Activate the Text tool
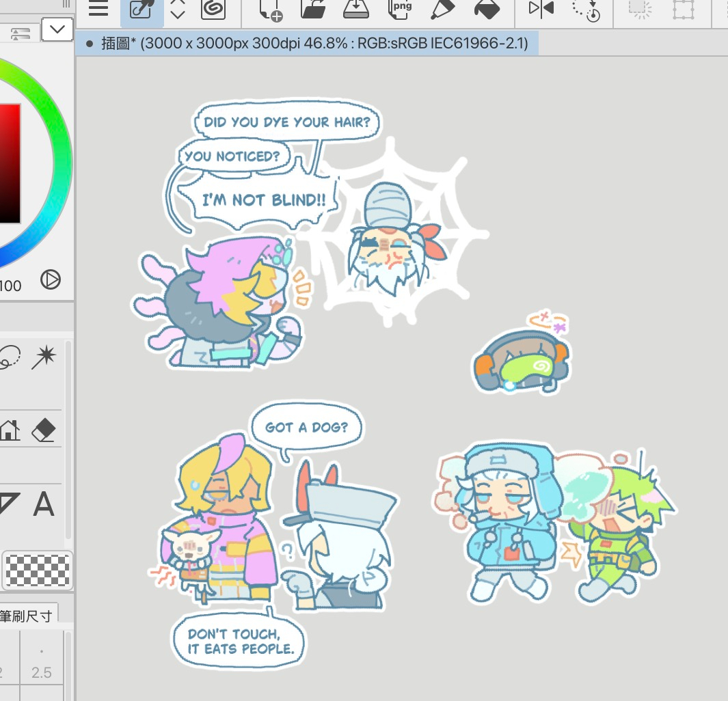The height and width of the screenshot is (701, 728). pos(44,505)
